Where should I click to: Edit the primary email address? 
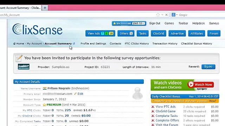click(81, 94)
